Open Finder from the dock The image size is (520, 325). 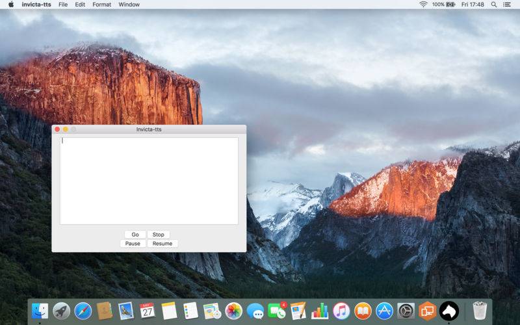click(40, 311)
